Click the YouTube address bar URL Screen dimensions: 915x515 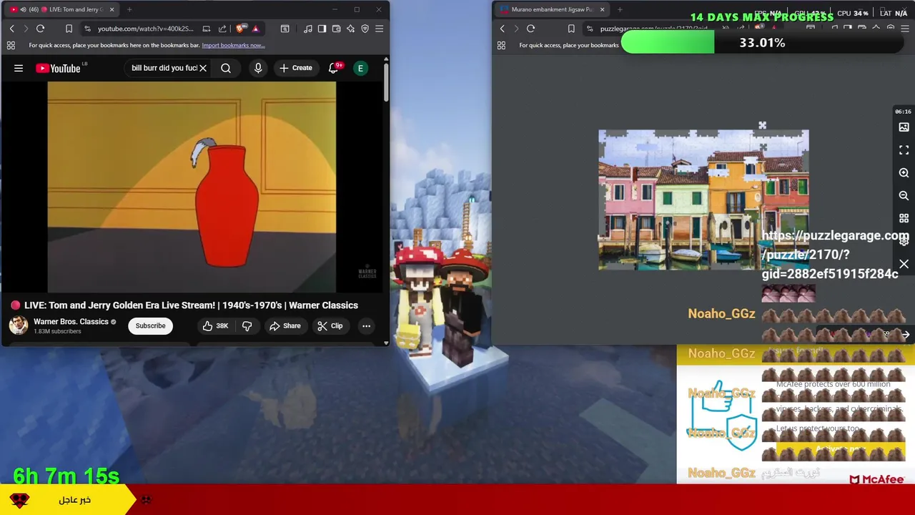[x=145, y=29]
